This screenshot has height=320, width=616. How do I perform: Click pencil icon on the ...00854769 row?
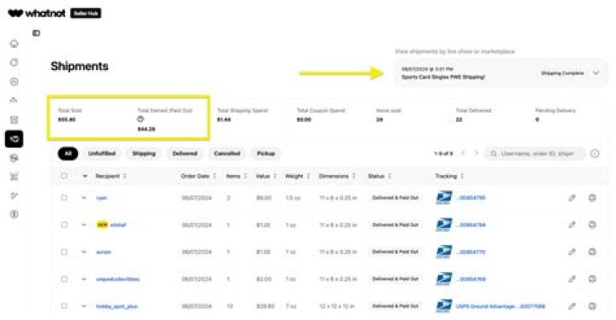(x=572, y=279)
